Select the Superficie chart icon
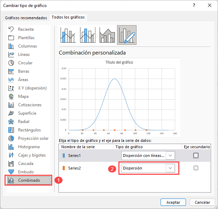The height and width of the screenshot is (209, 218). click(x=11, y=113)
